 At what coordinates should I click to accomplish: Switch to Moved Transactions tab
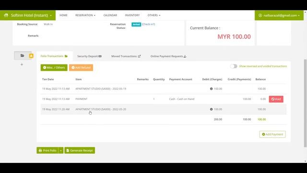pyautogui.click(x=126, y=56)
